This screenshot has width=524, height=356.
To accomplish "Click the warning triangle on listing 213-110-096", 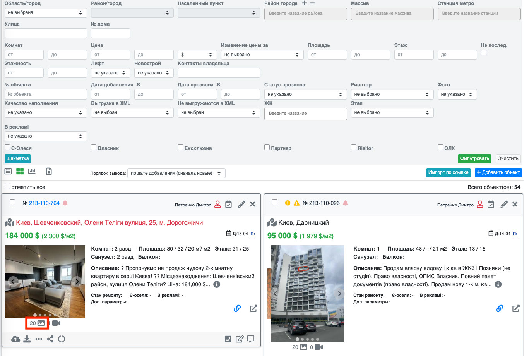I will [297, 203].
